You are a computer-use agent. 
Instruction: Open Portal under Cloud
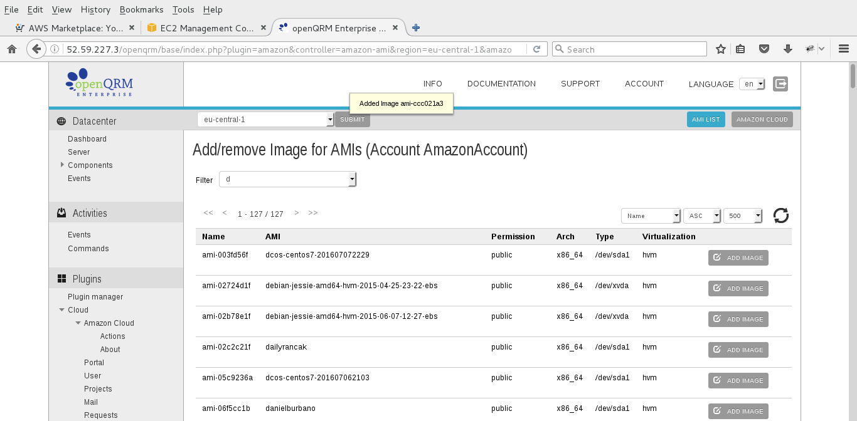point(94,363)
